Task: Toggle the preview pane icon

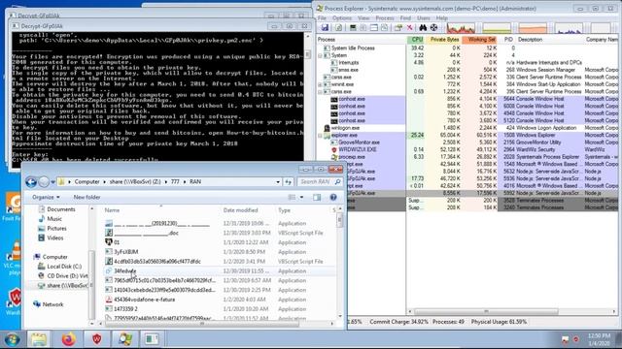Action: tap(317, 197)
